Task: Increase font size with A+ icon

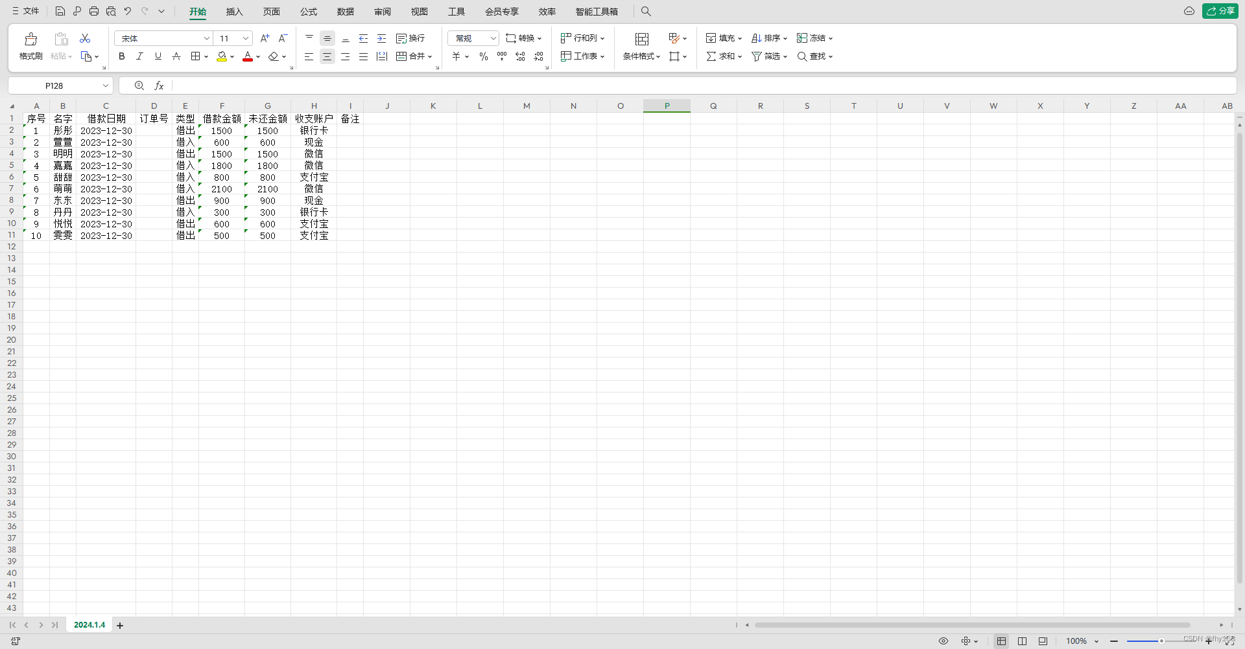Action: [265, 38]
